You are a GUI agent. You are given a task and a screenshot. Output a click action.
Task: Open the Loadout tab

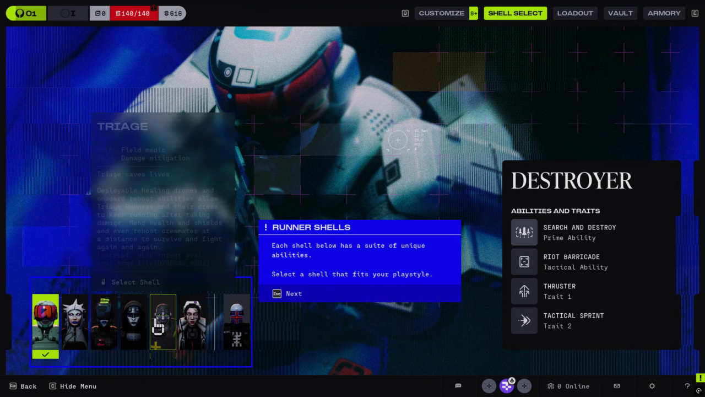pyautogui.click(x=574, y=13)
